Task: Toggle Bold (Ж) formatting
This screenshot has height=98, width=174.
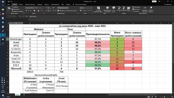Action: click(x=26, y=11)
